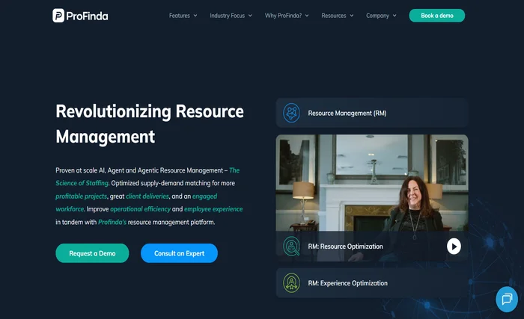
Task: Expand the Resources chevron arrow
Action: tap(352, 16)
